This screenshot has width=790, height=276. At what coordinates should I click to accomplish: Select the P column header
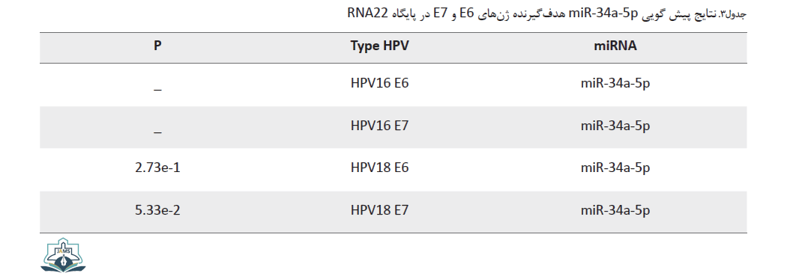click(x=157, y=46)
